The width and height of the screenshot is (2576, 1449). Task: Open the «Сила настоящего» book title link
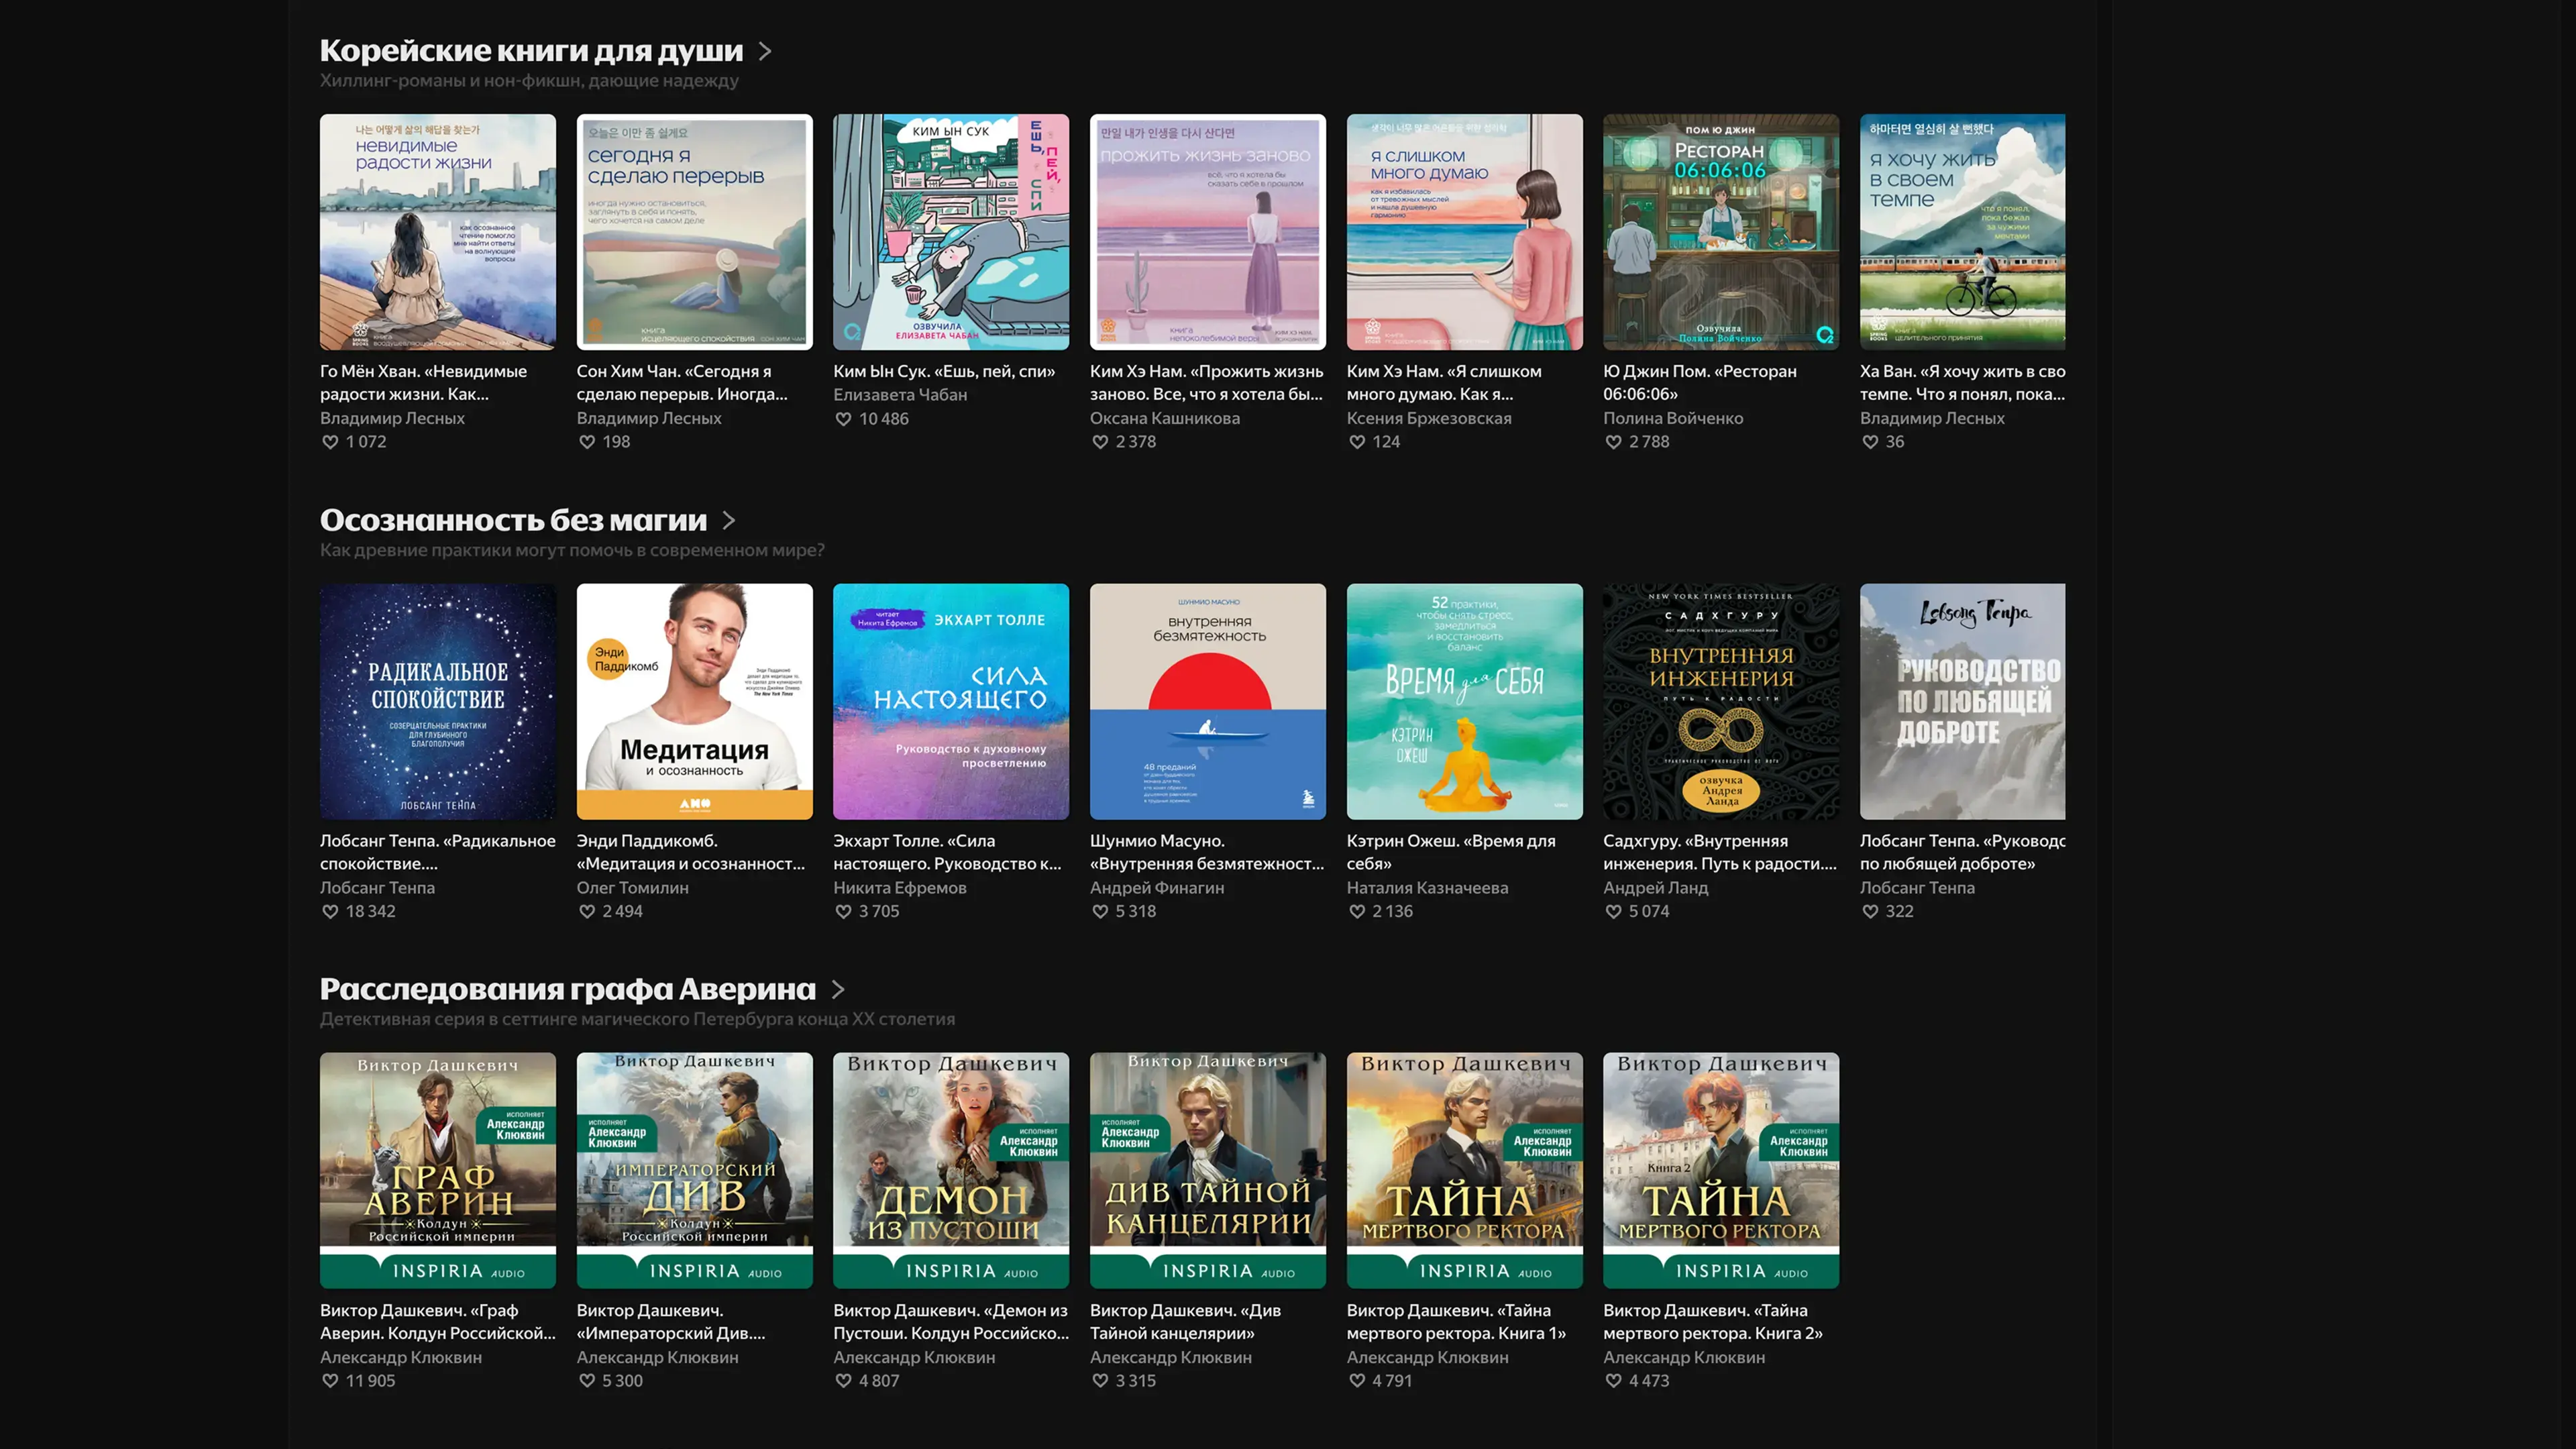pyautogui.click(x=946, y=852)
